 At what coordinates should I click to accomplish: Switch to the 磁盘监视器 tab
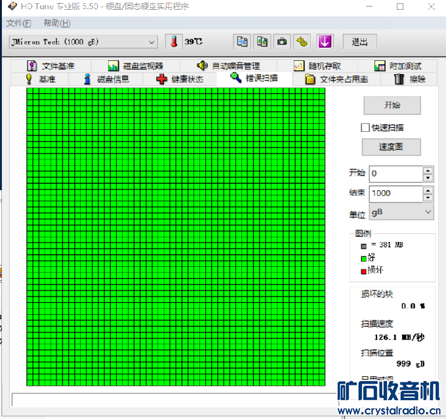click(136, 66)
